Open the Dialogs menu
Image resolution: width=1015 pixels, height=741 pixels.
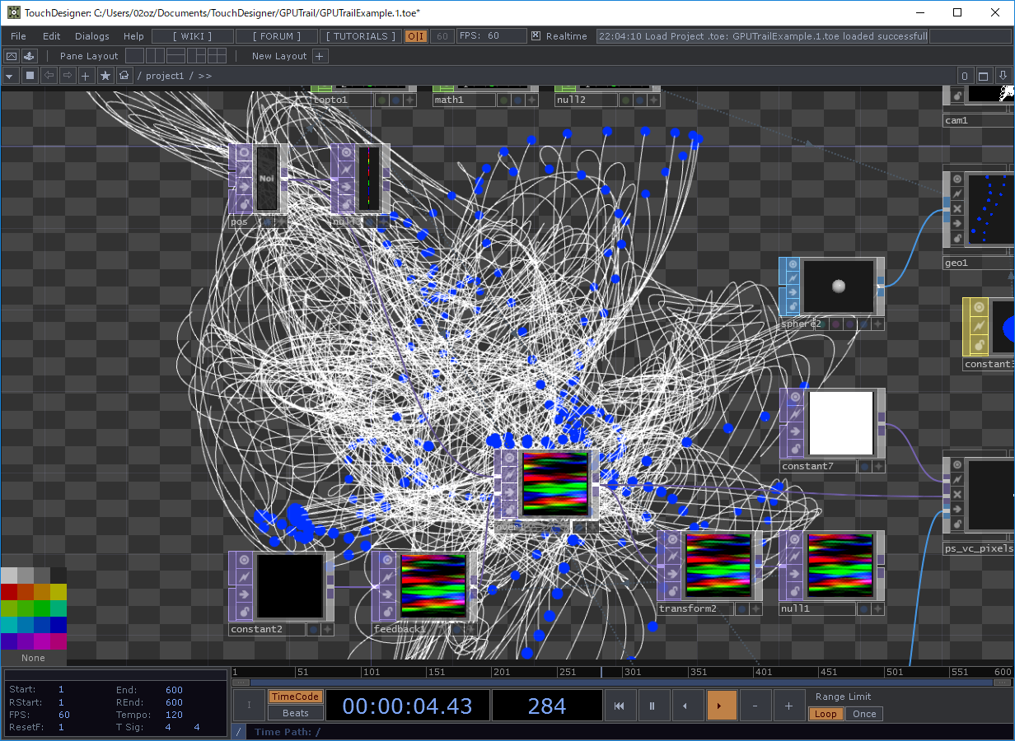pos(91,36)
